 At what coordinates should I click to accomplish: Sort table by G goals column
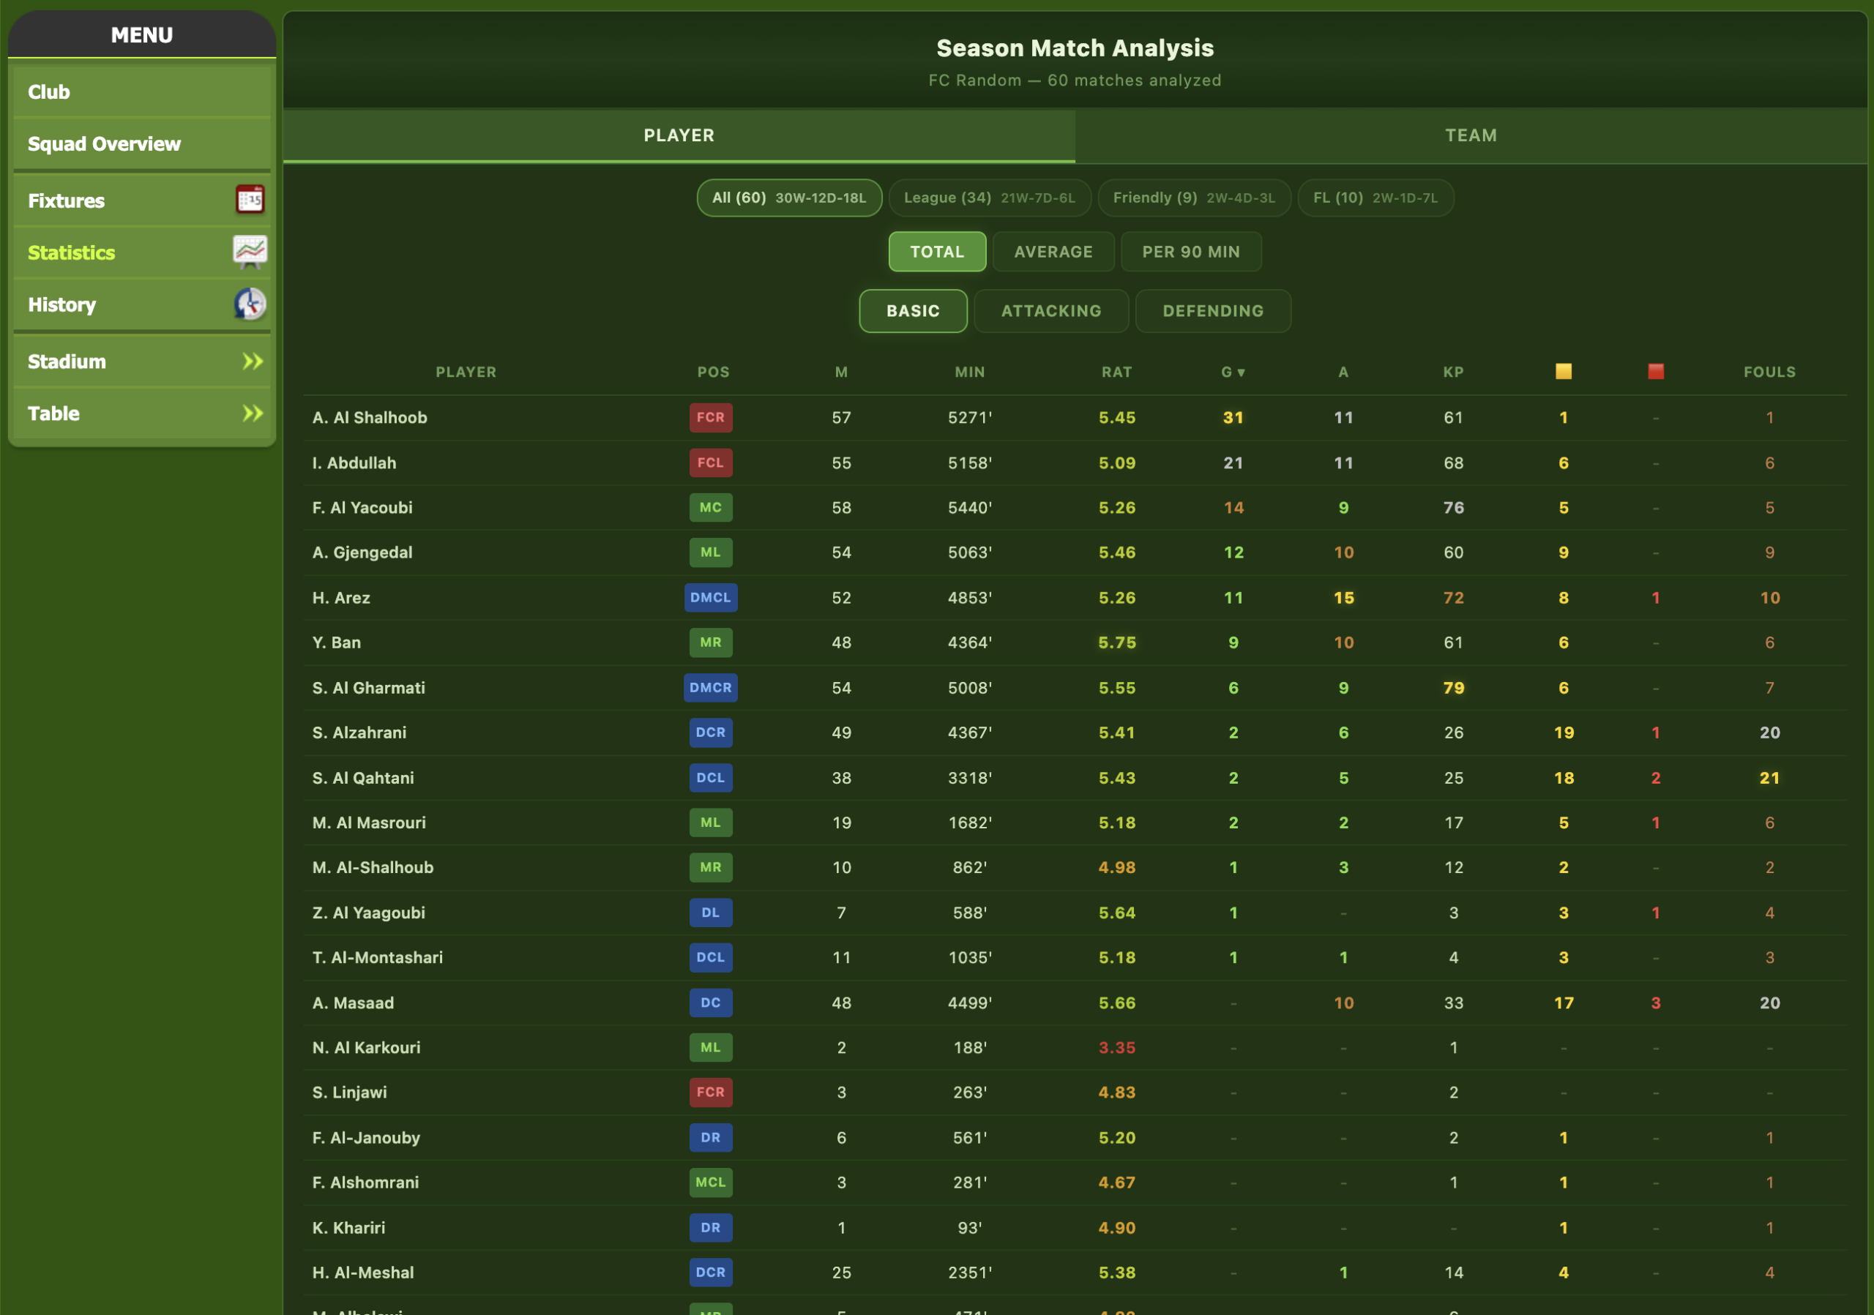[x=1233, y=372]
